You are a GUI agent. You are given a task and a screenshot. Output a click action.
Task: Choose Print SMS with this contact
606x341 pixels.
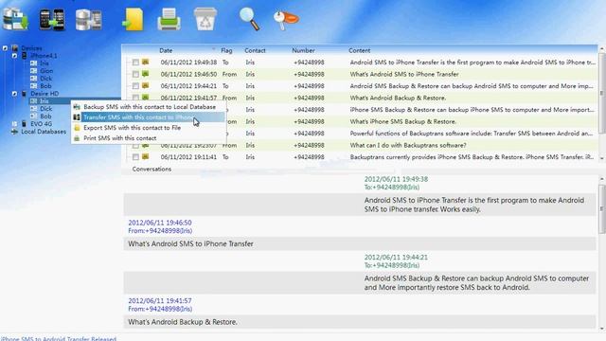150,138
